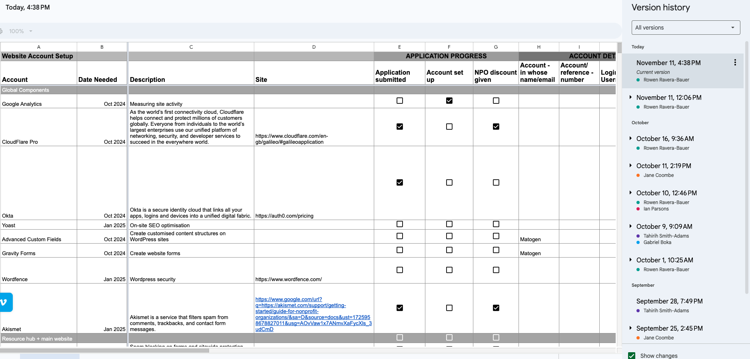Expand the November 11, 12:06 PM version

[x=630, y=97]
